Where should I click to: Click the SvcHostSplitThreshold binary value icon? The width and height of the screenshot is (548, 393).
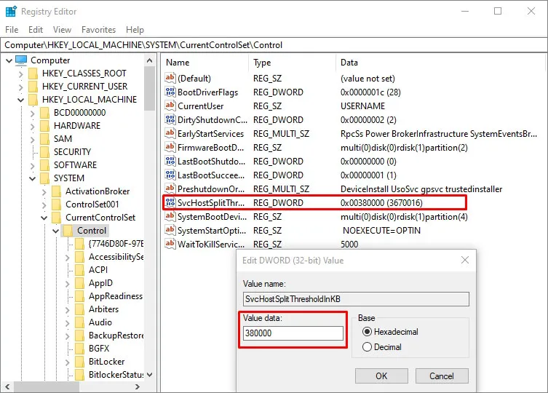[x=170, y=203]
